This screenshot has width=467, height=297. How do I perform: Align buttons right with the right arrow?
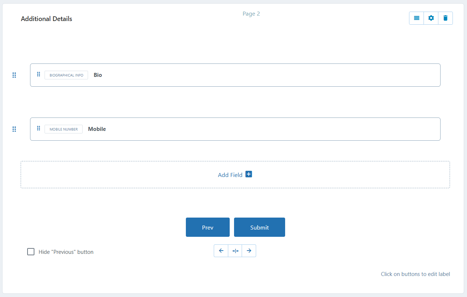pos(249,251)
